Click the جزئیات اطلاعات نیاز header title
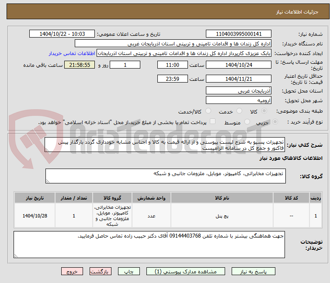This screenshot has width=330, height=283. (297, 12)
